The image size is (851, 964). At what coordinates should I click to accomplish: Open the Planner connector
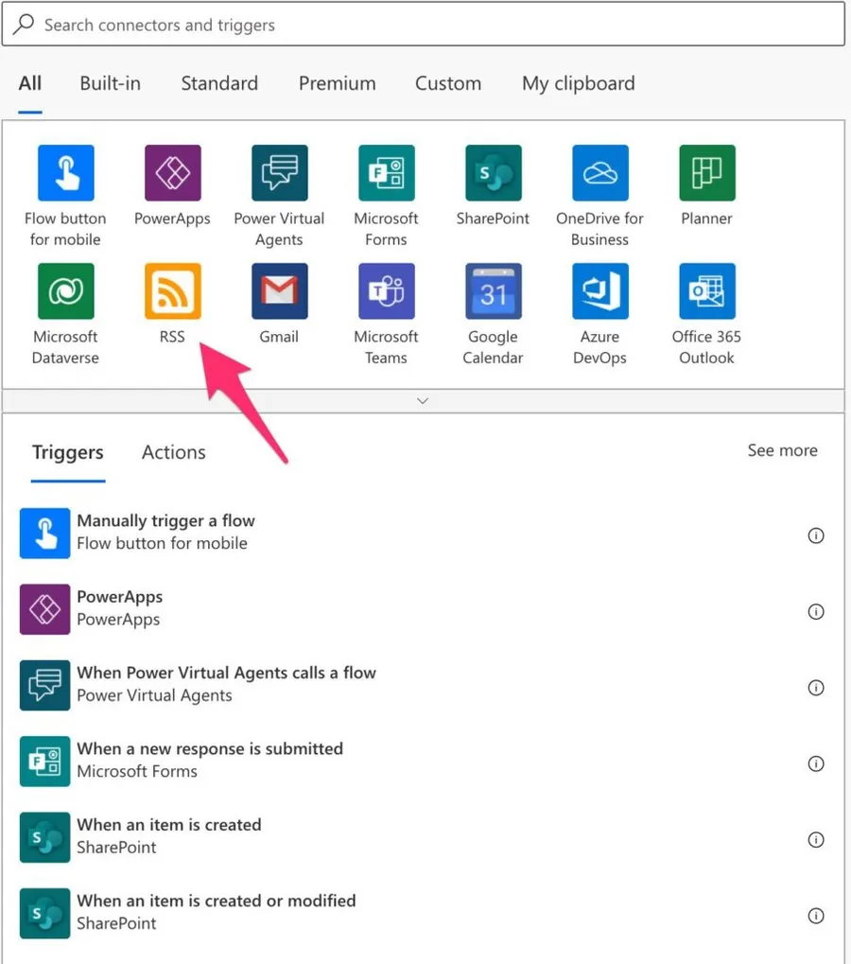[706, 173]
